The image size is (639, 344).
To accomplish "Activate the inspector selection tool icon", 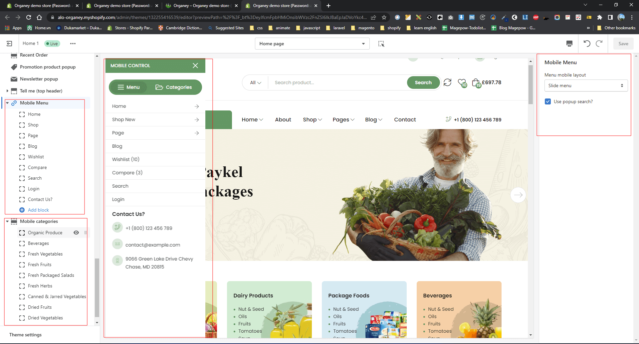I will 381,44.
